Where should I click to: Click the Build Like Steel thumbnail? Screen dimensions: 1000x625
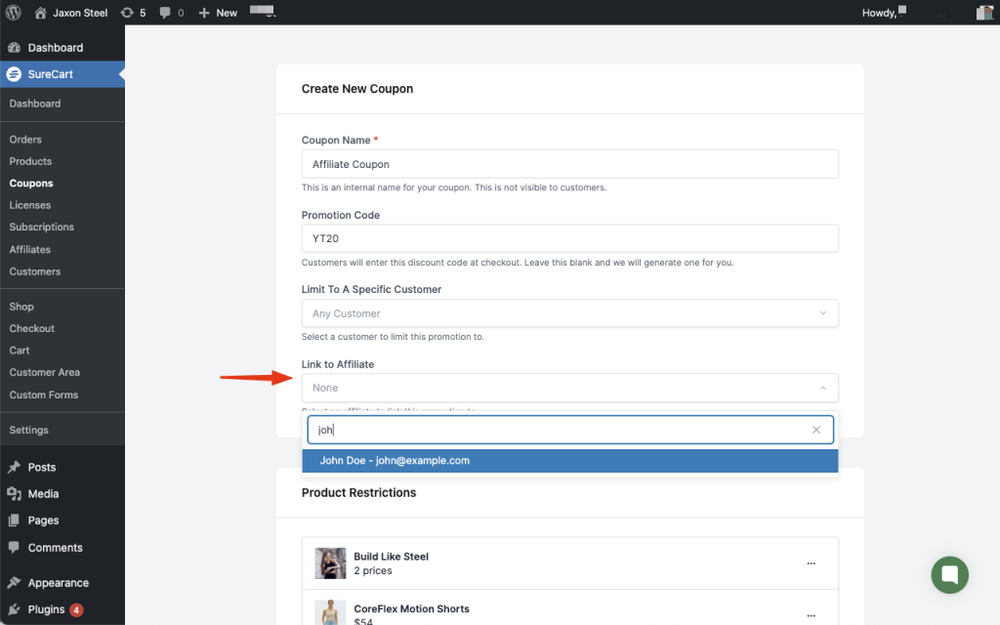[x=330, y=563]
